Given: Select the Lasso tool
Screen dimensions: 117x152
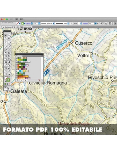Looking at the screenshot, I should click(x=9, y=38).
